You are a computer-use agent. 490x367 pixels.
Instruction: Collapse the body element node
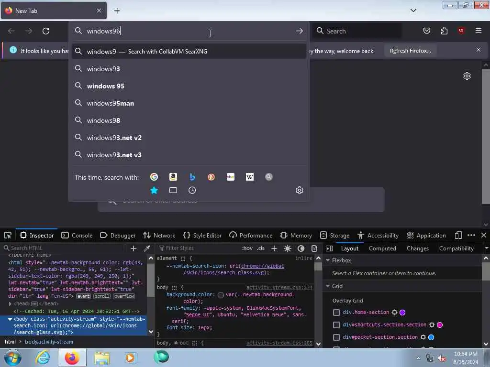click(10, 319)
